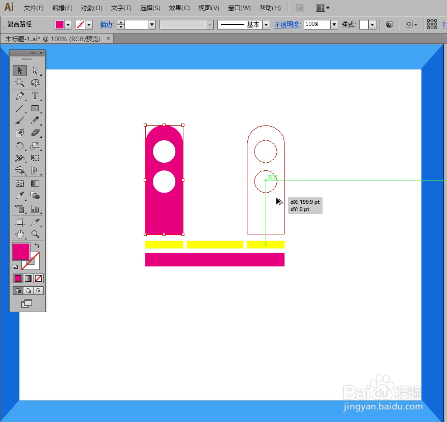Select the Perspective Grid tool
This screenshot has width=447, height=422.
35,170
